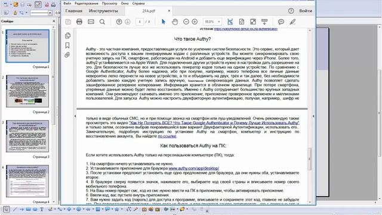The width and height of the screenshot is (382, 215).
Task: Select the ellipse tool in Impress drawing bar
Action: pyautogui.click(x=35, y=209)
